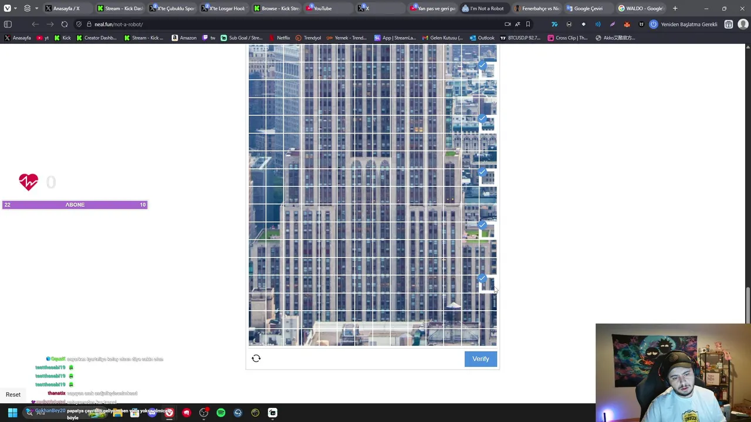The width and height of the screenshot is (751, 422).
Task: Switch to the Stream - Kick Dashboard tab
Action: click(x=120, y=8)
